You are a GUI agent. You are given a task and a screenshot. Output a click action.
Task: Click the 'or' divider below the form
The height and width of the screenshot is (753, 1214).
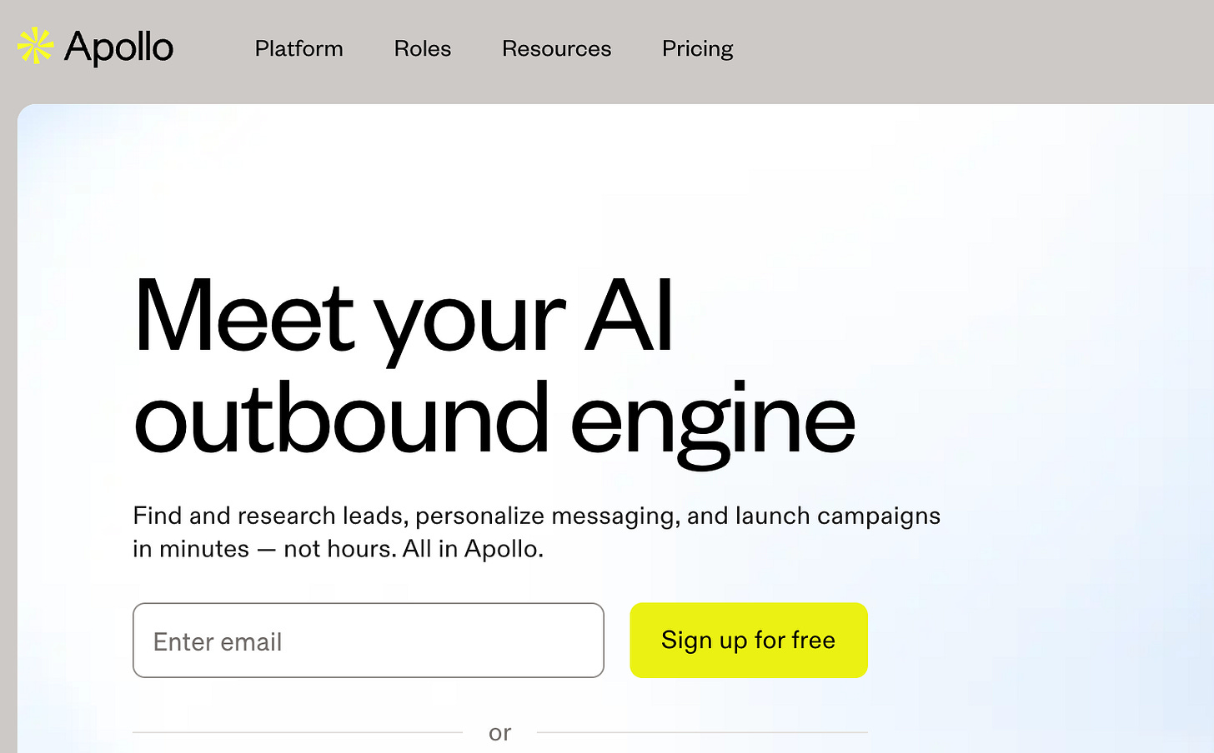click(x=499, y=732)
